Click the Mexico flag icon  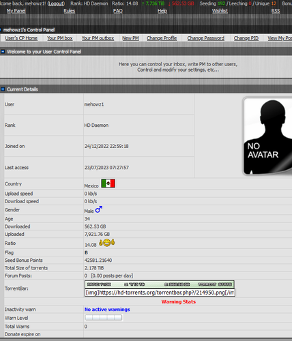[x=108, y=183]
